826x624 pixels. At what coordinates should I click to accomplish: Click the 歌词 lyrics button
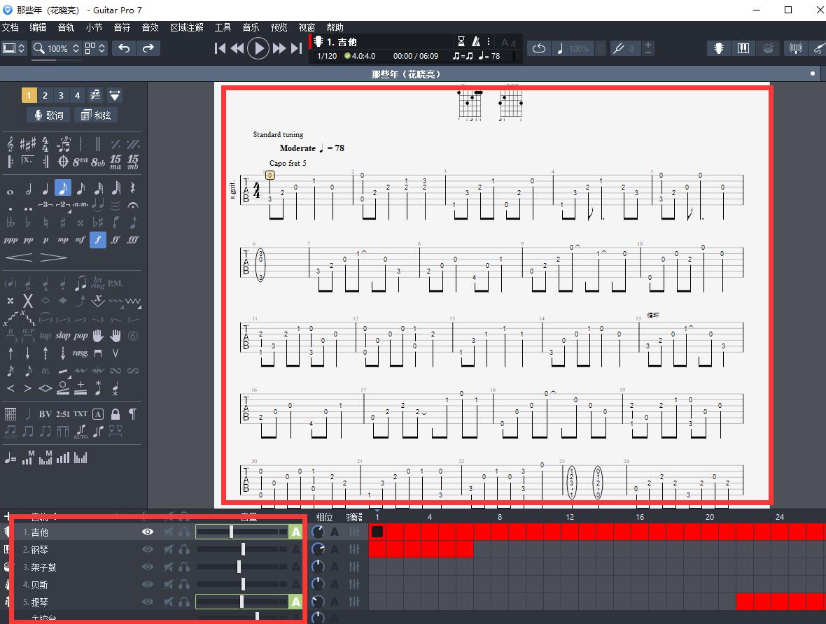click(x=48, y=115)
